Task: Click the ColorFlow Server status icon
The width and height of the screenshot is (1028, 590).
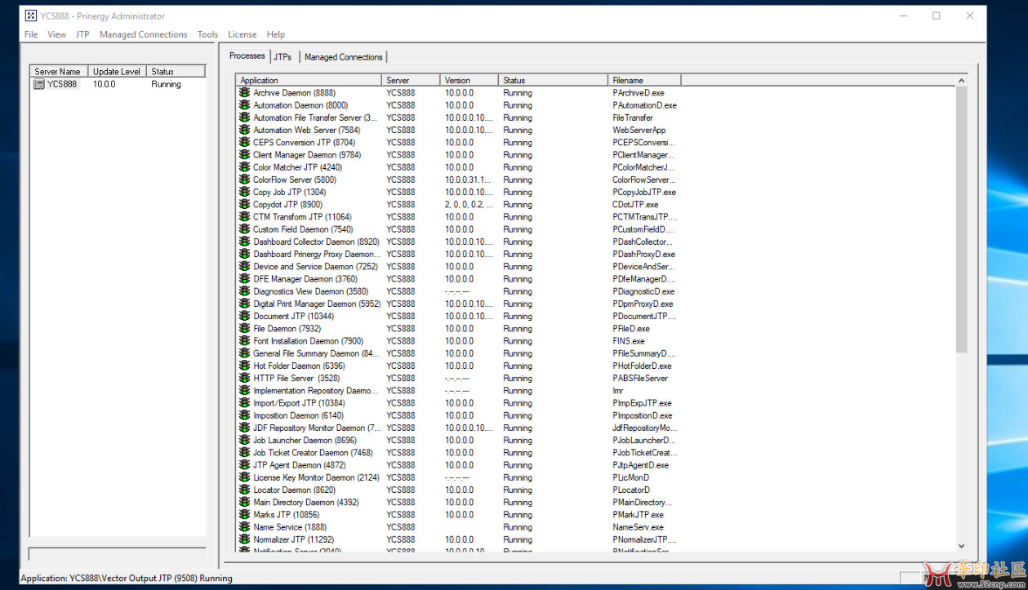Action: coord(244,180)
